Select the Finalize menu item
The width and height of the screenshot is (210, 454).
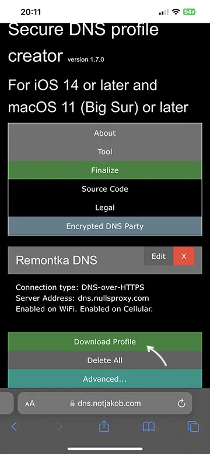pyautogui.click(x=105, y=170)
